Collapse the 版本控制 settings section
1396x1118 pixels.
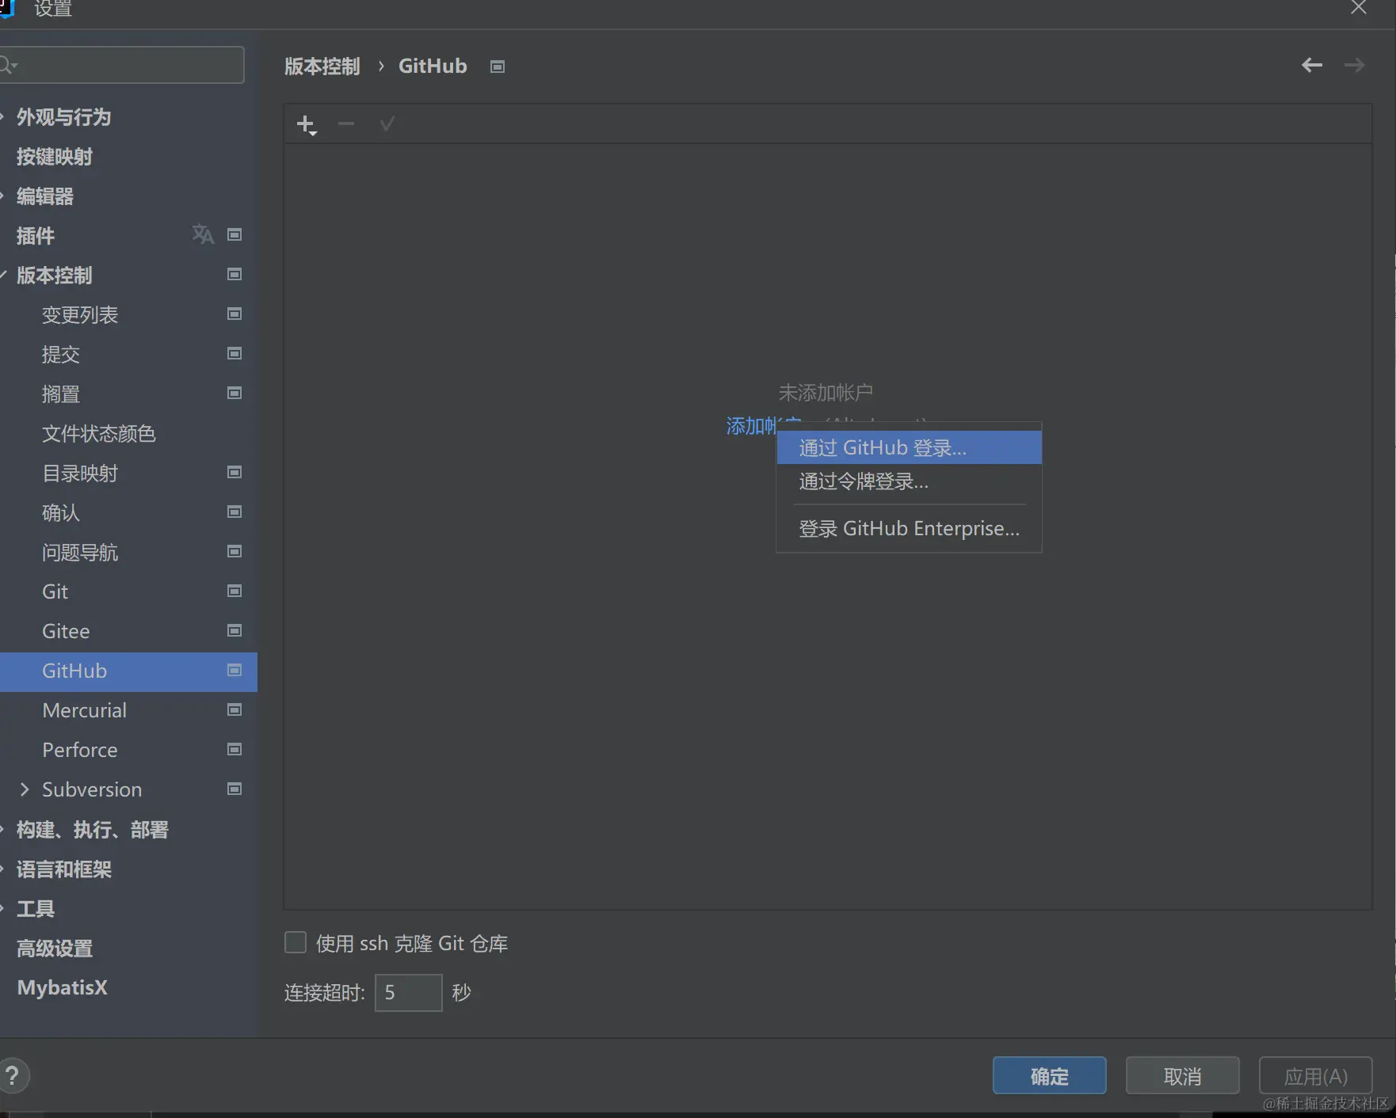tap(2, 275)
